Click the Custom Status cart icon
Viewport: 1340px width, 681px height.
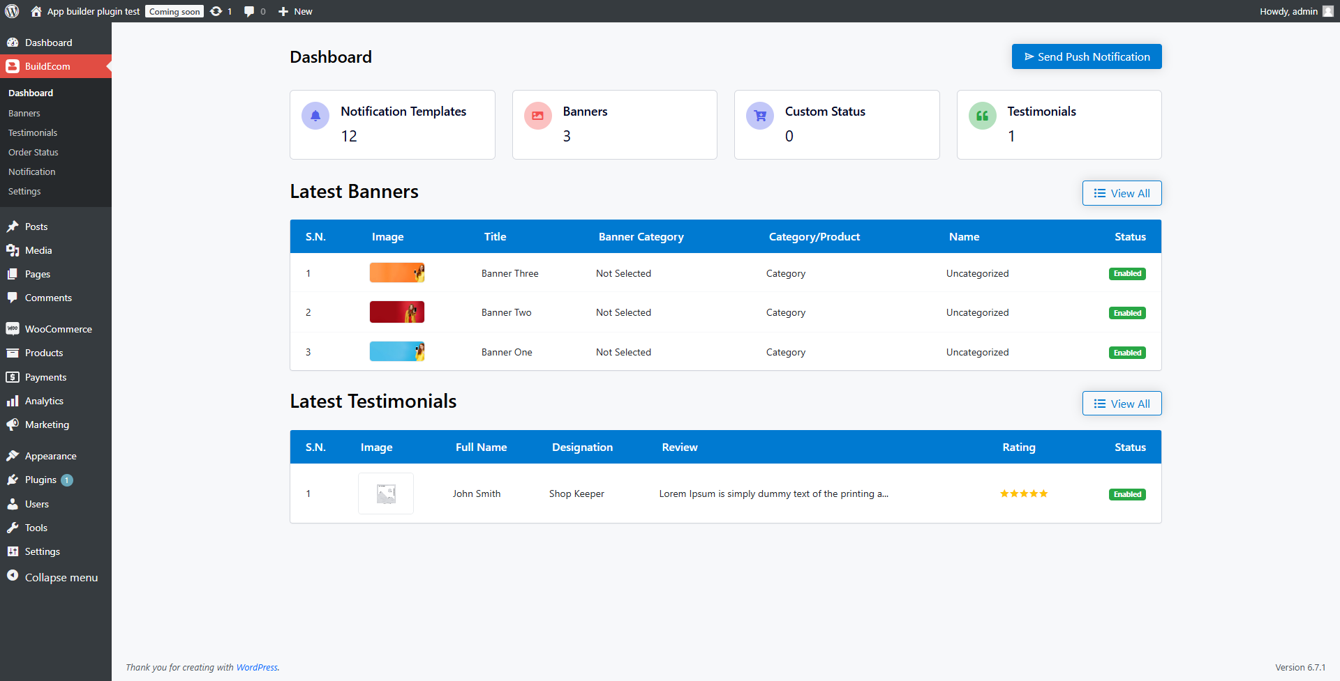pos(760,116)
